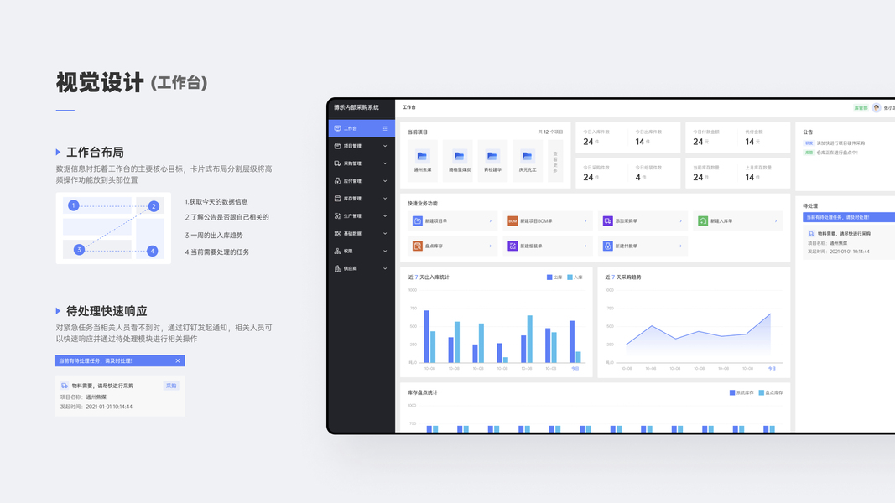Click the 基础数据 grid icon in sidebar
Viewport: 895px width, 503px height.
click(x=337, y=234)
